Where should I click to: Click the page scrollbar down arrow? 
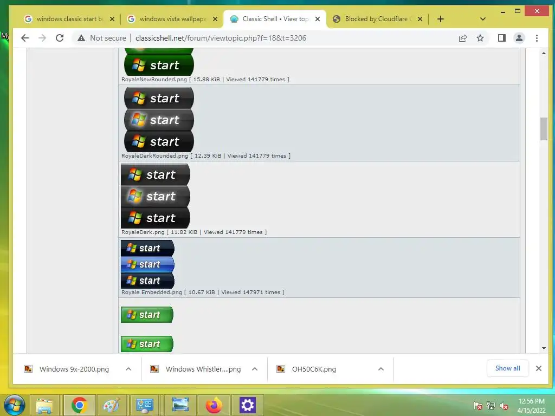tap(544, 348)
